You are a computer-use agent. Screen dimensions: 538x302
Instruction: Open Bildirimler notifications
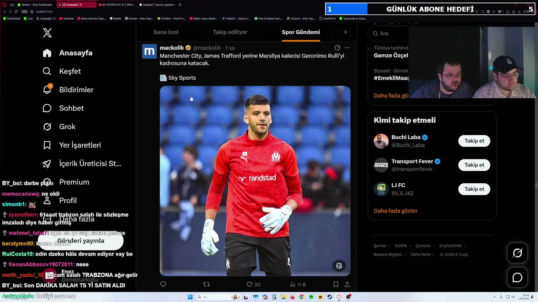pos(68,90)
